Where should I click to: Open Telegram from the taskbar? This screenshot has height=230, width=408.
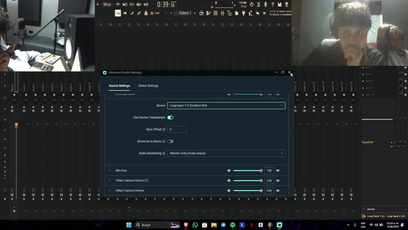coord(223,225)
